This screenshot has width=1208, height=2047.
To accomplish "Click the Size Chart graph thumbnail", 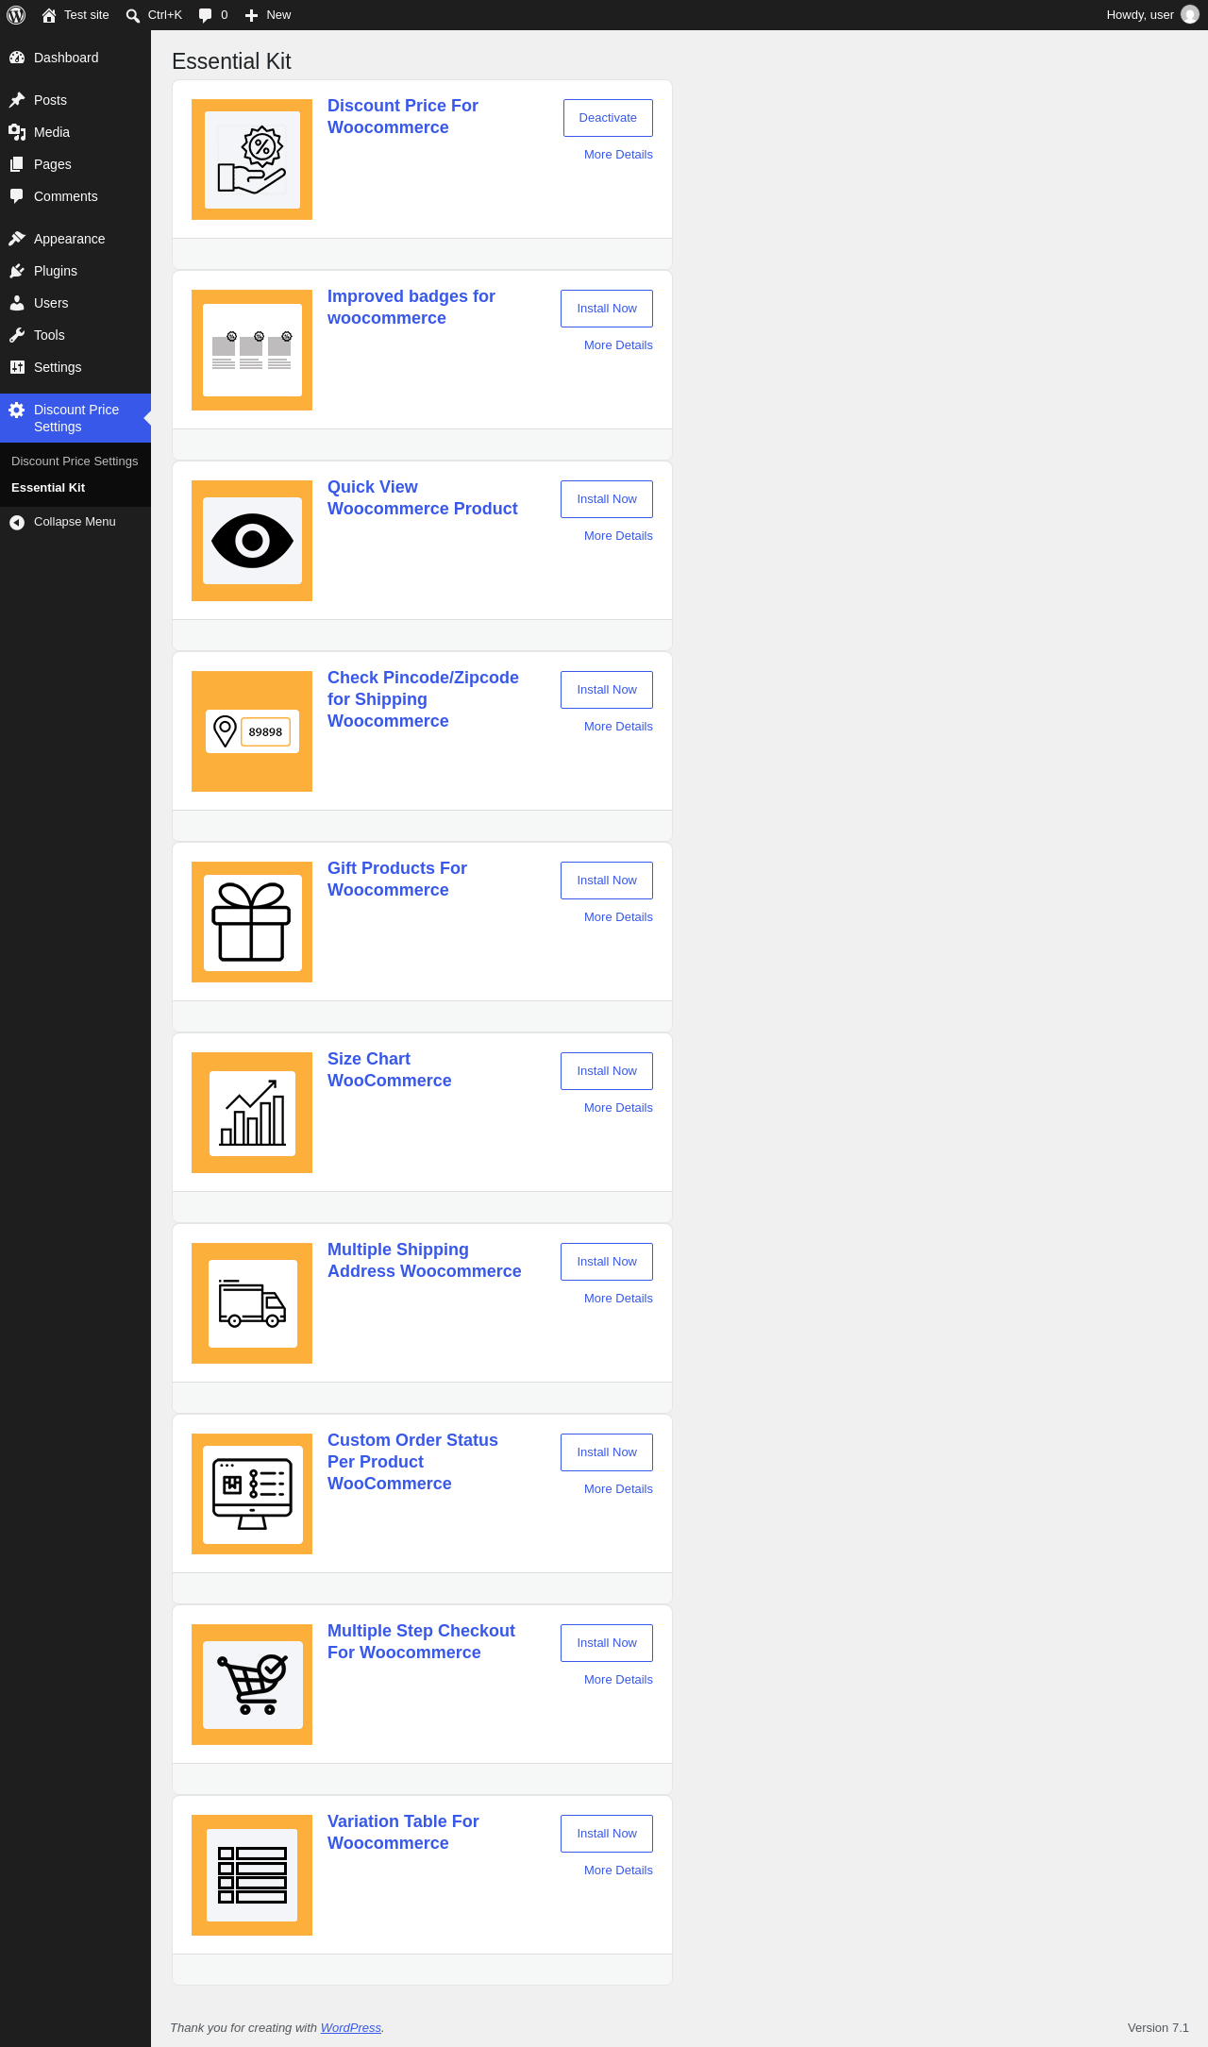I will [252, 1113].
